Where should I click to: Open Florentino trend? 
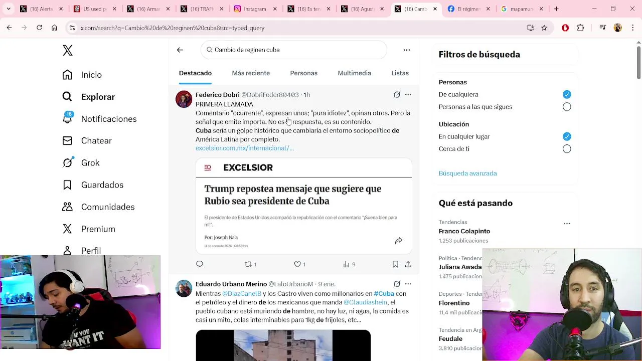pyautogui.click(x=454, y=303)
